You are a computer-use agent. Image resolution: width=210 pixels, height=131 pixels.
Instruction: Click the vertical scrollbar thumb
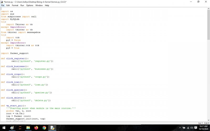tap(208, 25)
